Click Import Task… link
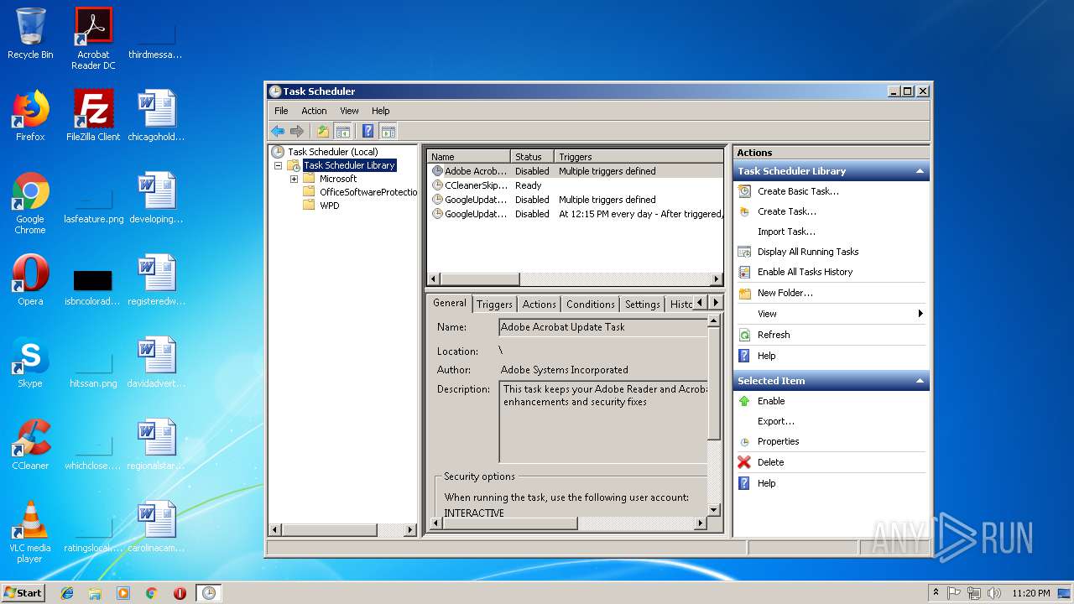 [x=786, y=232]
